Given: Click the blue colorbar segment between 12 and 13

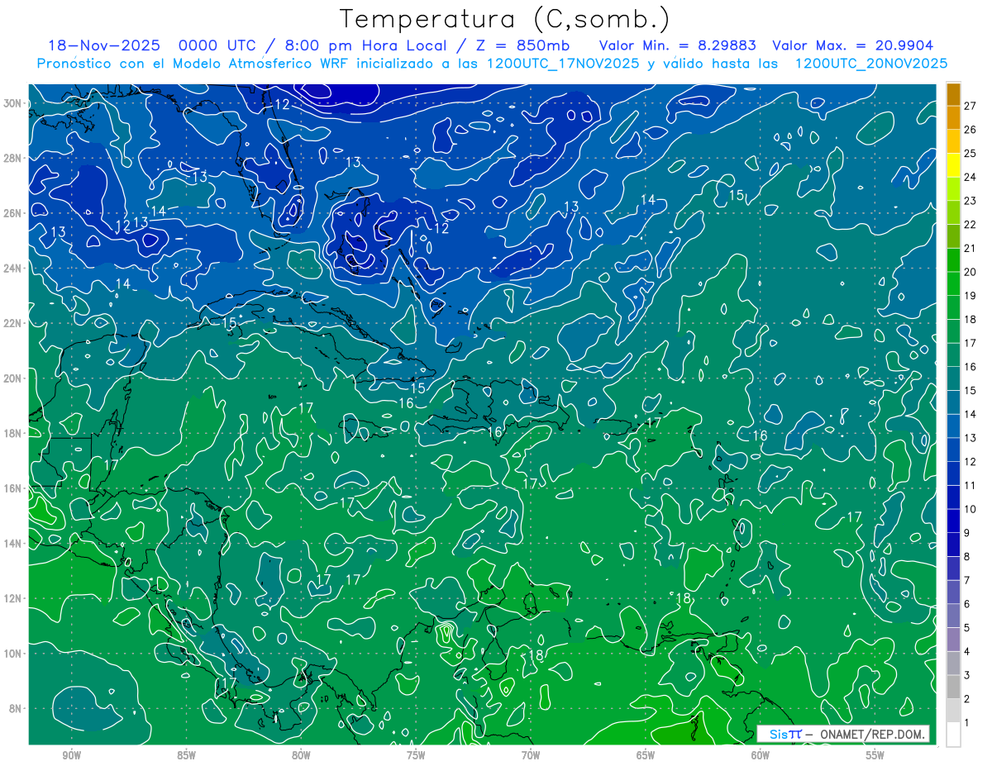Looking at the screenshot, I should point(954,450).
